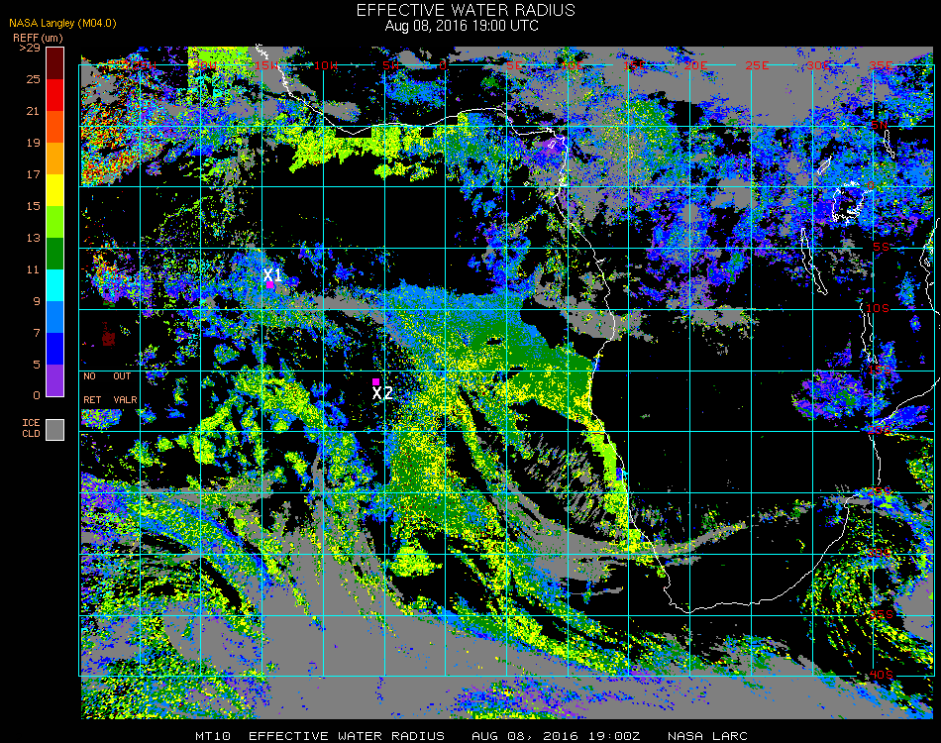941x743 pixels.
Task: Click the 10W longitude label
Action: [x=326, y=66]
